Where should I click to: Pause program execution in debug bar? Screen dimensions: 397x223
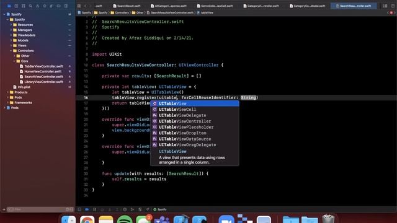(94, 209)
